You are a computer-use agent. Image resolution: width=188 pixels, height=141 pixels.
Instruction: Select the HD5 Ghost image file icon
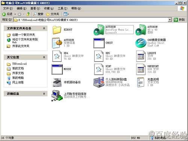click(99, 56)
